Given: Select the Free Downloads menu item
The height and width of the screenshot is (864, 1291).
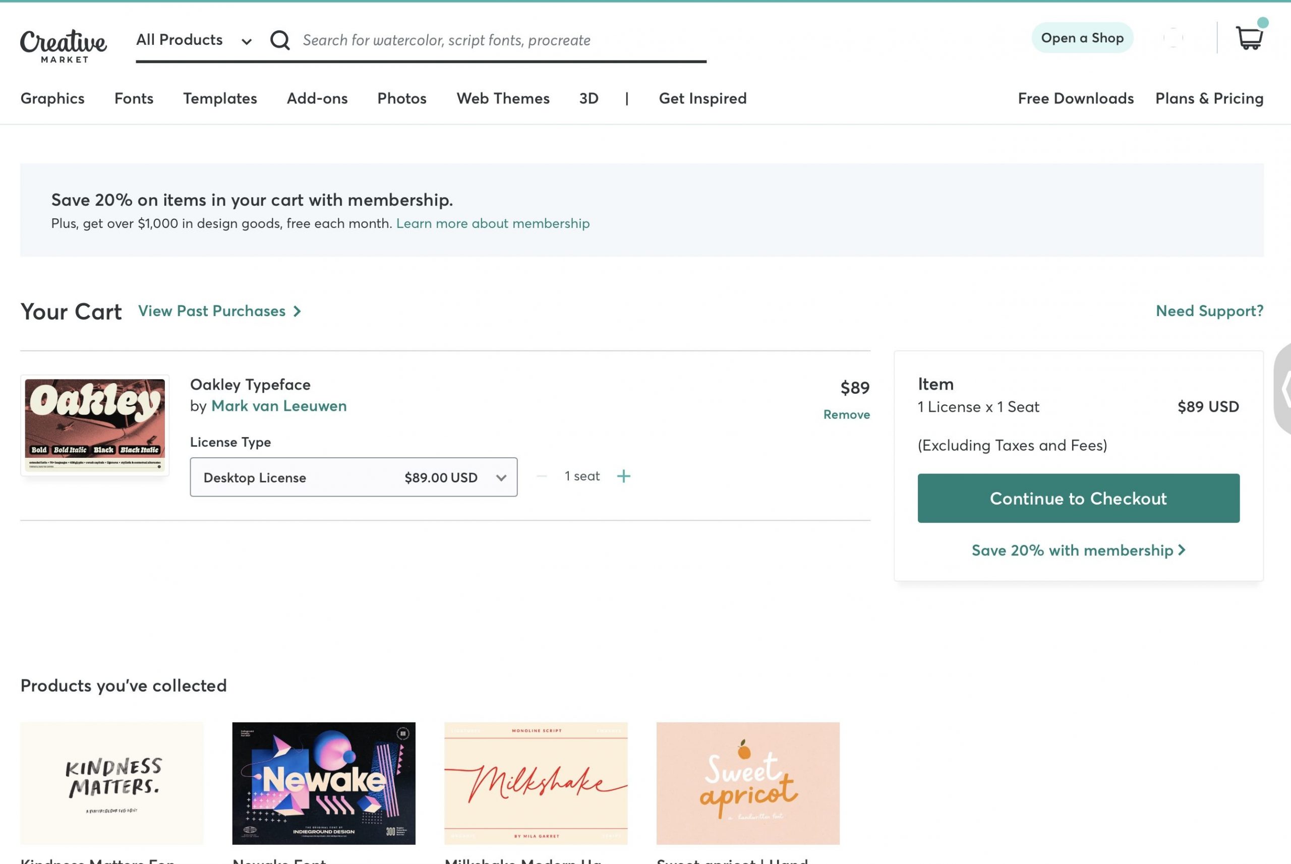Looking at the screenshot, I should (x=1075, y=96).
